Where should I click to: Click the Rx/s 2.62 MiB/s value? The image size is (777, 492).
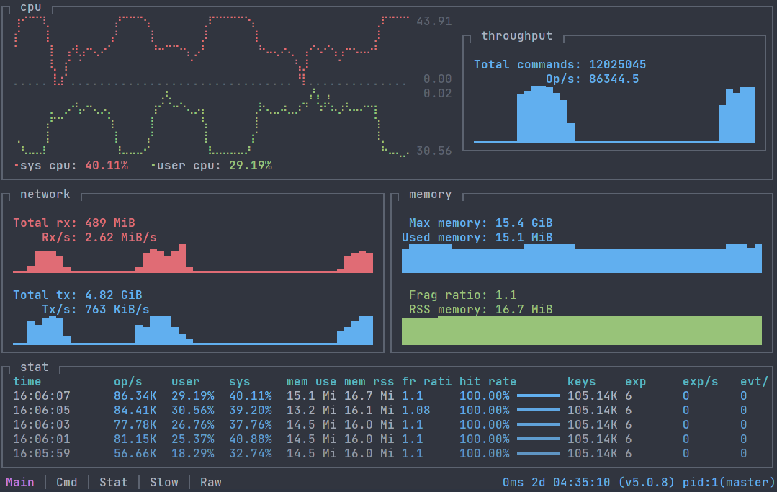point(121,237)
